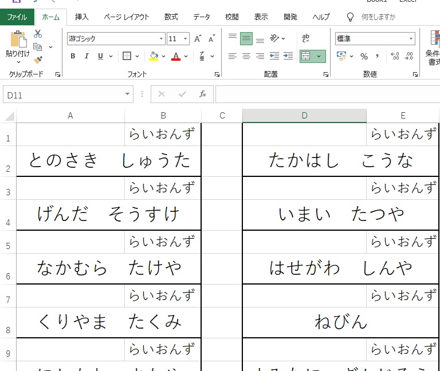
Task: Click the decrease indent icon
Action: click(x=274, y=56)
